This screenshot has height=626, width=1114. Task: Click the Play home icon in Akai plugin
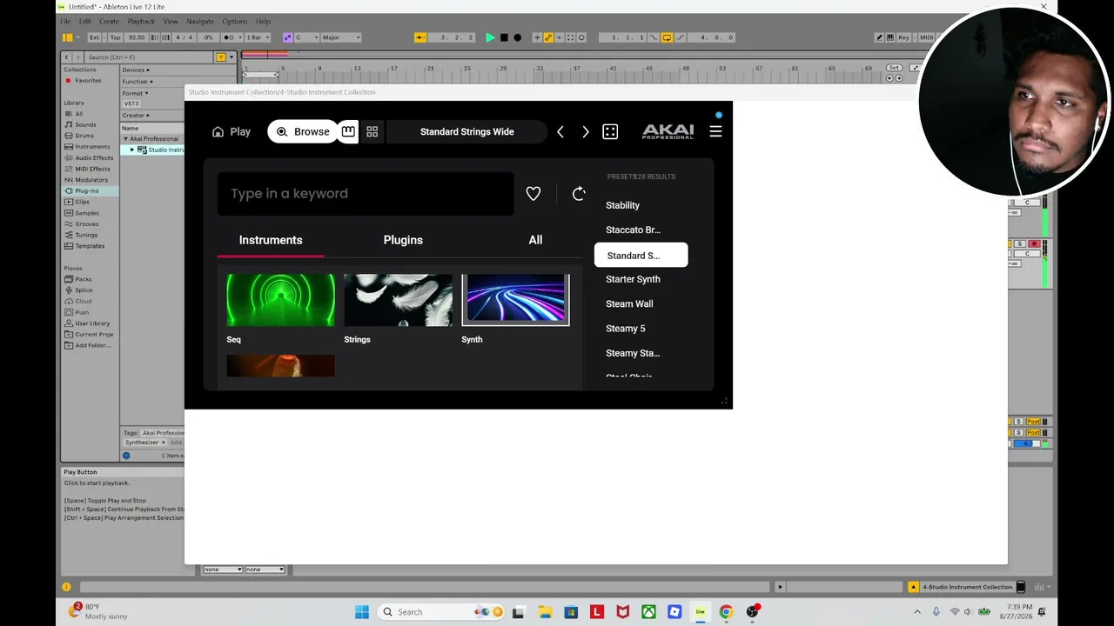point(218,132)
